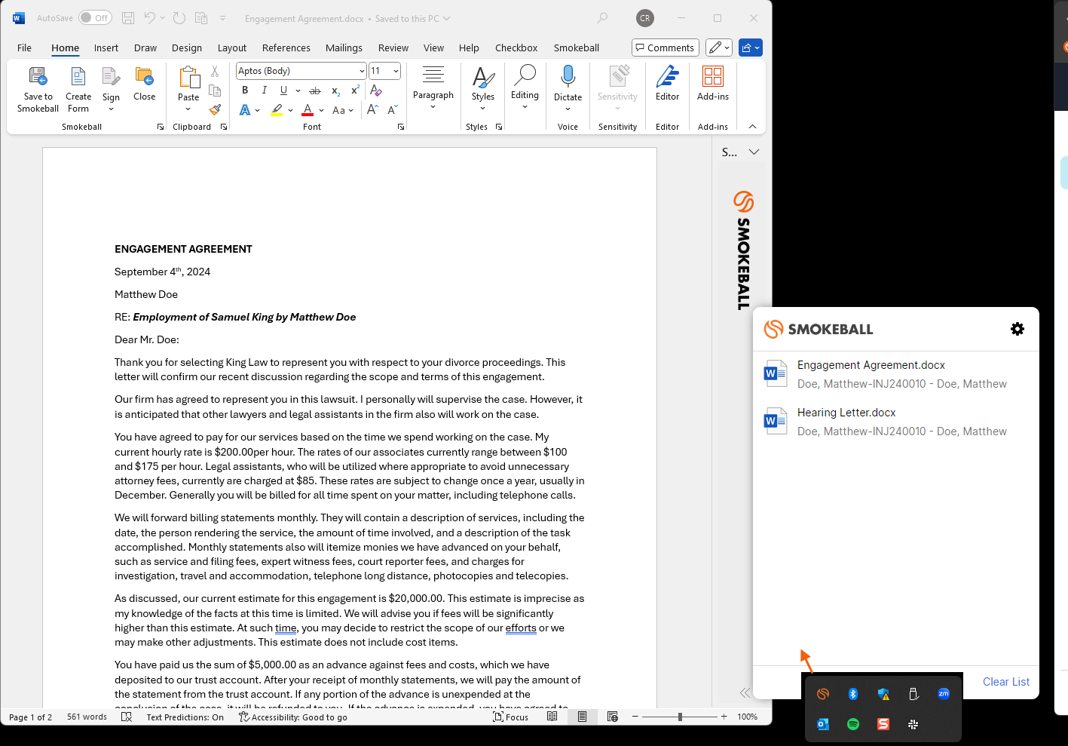Open Change Case dropdown
The width and height of the screenshot is (1068, 746).
pos(343,110)
